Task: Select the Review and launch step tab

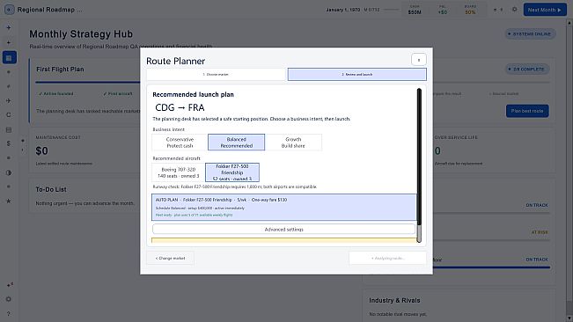Action: pos(357,75)
